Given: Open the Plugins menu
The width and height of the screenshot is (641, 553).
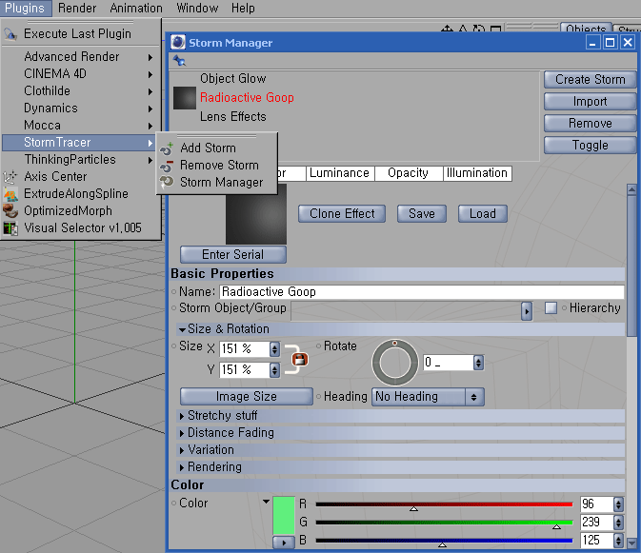Looking at the screenshot, I should coord(26,9).
